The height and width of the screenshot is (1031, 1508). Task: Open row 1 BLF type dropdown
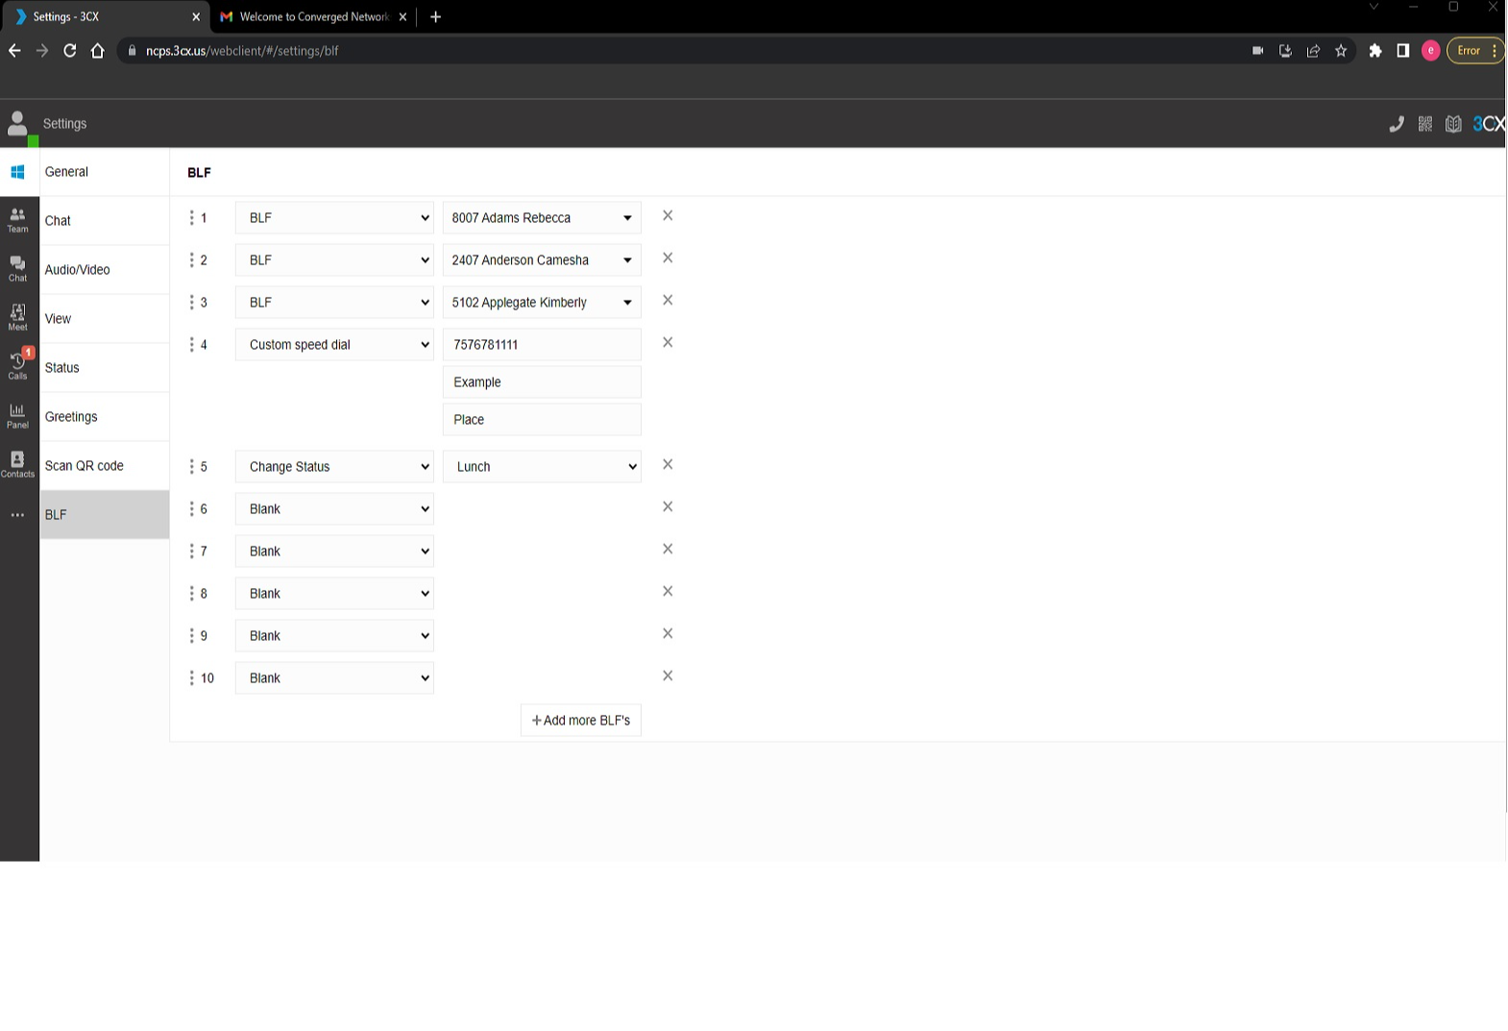coord(334,218)
